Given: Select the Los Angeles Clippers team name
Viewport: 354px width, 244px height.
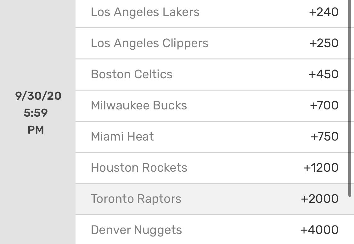Looking at the screenshot, I should [x=149, y=43].
